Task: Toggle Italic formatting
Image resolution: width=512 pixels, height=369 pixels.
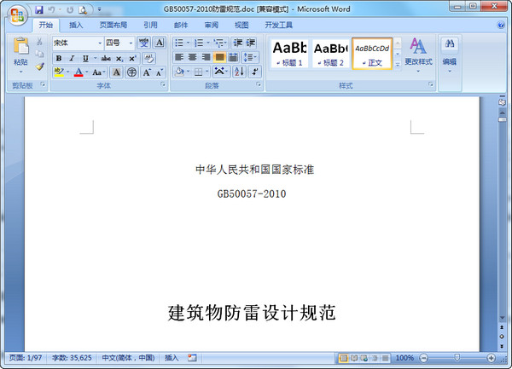Action: pos(72,58)
